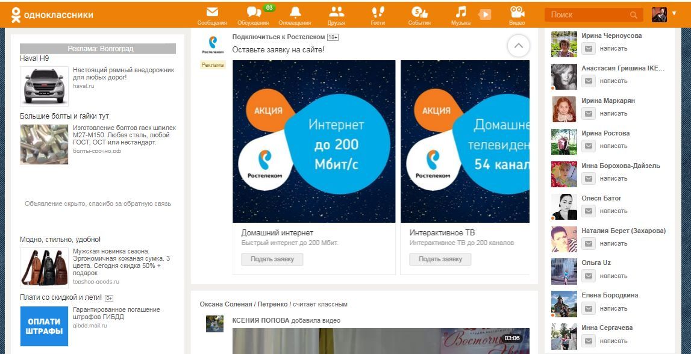Click message envelope for Ирина Черноусова
Image resolution: width=691 pixels, height=354 pixels.
589,48
